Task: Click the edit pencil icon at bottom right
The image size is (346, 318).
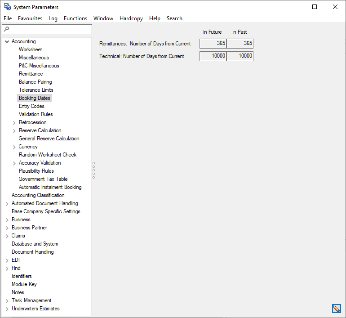Action: 336,309
